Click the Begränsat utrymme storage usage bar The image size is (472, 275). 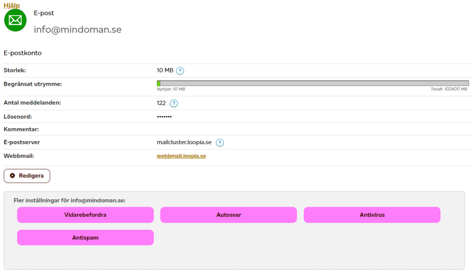click(x=313, y=83)
